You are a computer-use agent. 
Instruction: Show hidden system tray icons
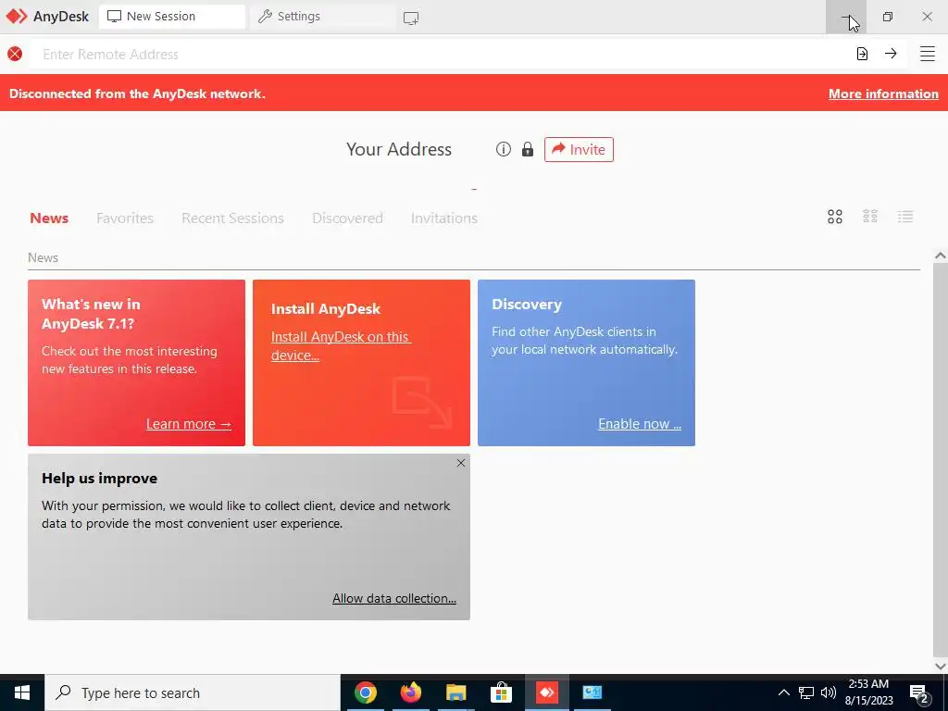click(783, 692)
